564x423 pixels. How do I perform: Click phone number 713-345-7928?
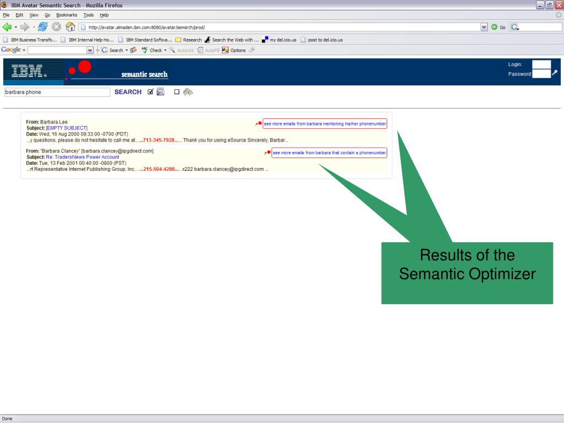tap(159, 140)
